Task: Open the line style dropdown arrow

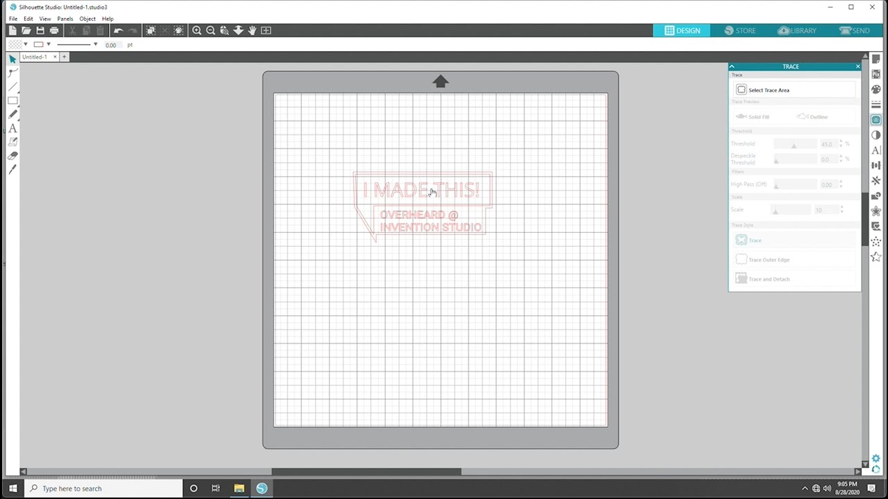Action: pyautogui.click(x=95, y=44)
